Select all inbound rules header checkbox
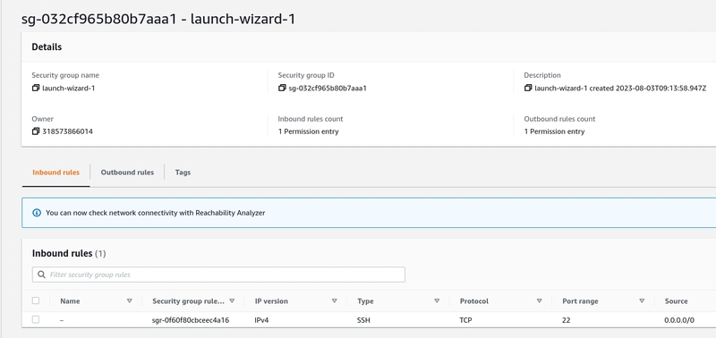 (x=36, y=300)
